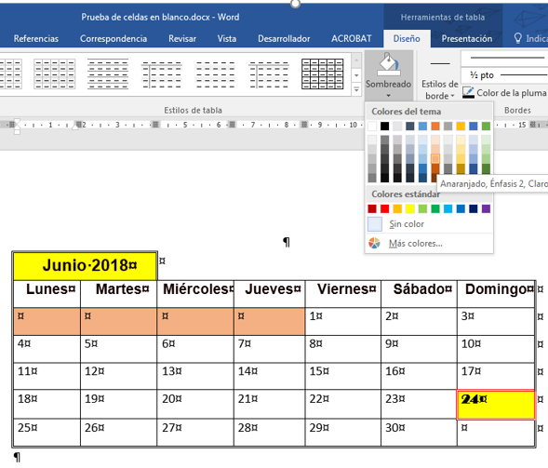Expand the table styles gallery More button
This screenshot has height=468, width=548.
[x=356, y=90]
